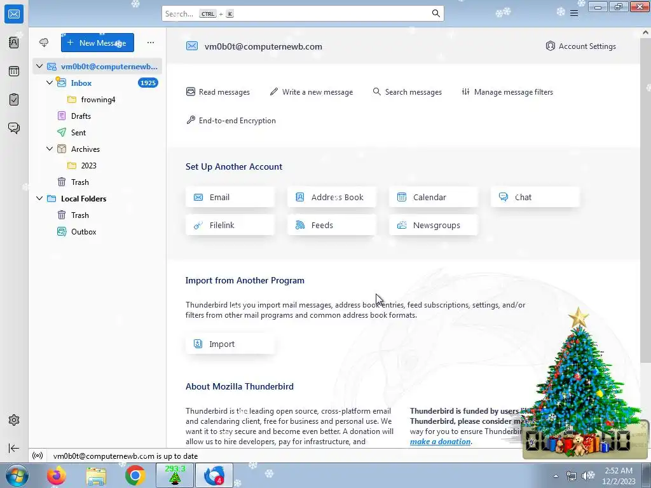Click the New Message button

[x=97, y=43]
